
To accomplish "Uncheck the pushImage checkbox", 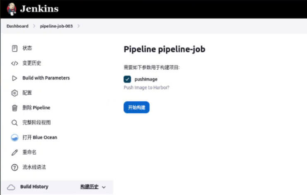I will coord(127,80).
